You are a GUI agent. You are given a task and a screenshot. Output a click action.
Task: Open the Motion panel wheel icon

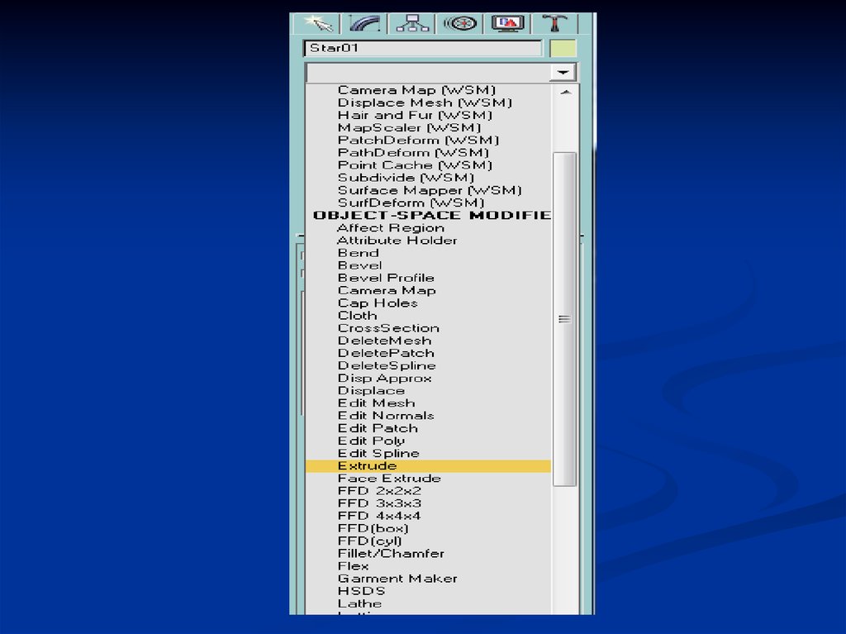[x=460, y=23]
